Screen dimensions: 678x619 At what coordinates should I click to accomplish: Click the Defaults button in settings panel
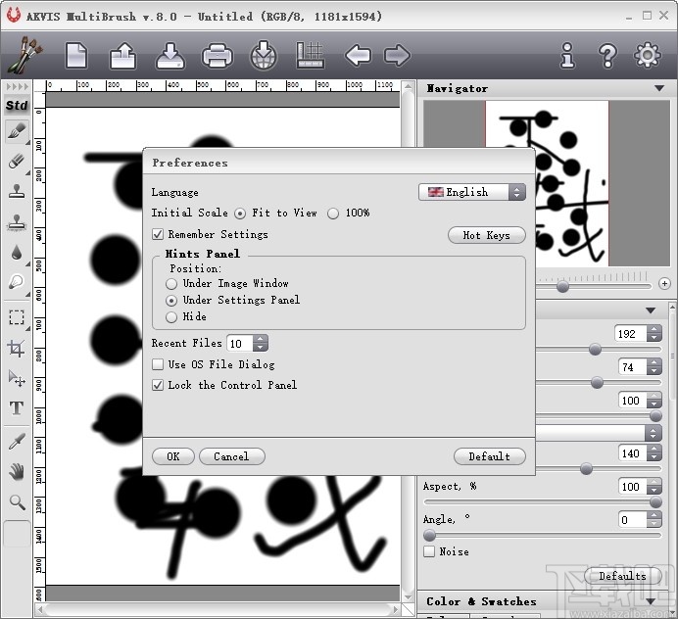(x=623, y=576)
